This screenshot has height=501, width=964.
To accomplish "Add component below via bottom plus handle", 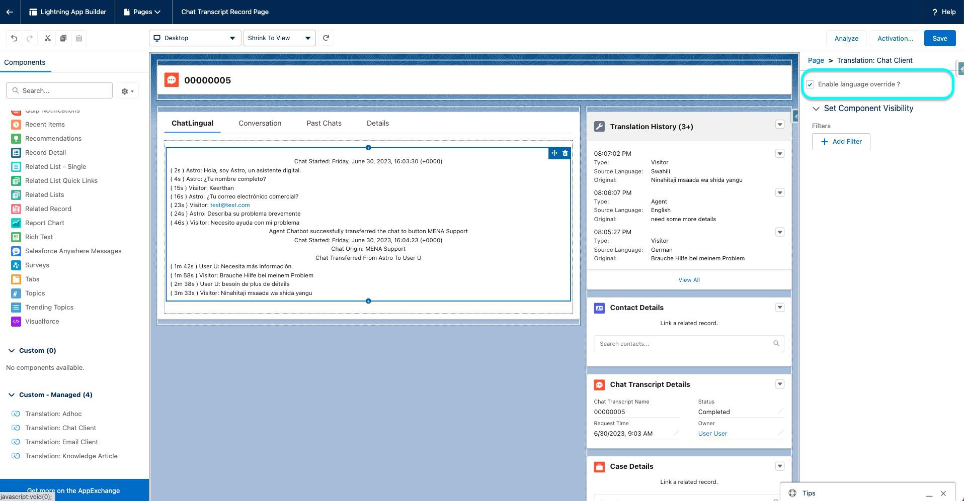I will (x=368, y=301).
